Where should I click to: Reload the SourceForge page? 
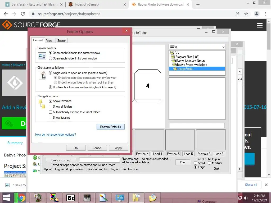23,14
